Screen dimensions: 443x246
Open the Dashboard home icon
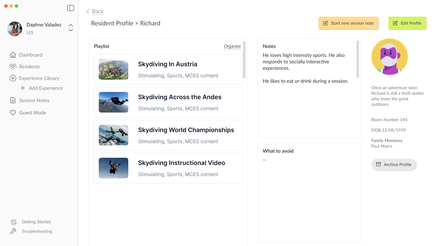(x=13, y=55)
